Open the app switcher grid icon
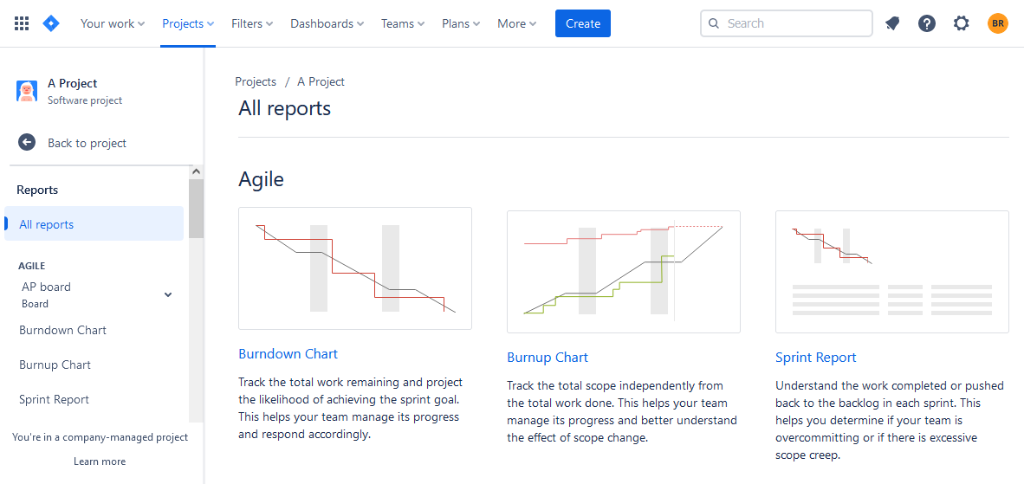The image size is (1024, 484). tap(22, 23)
